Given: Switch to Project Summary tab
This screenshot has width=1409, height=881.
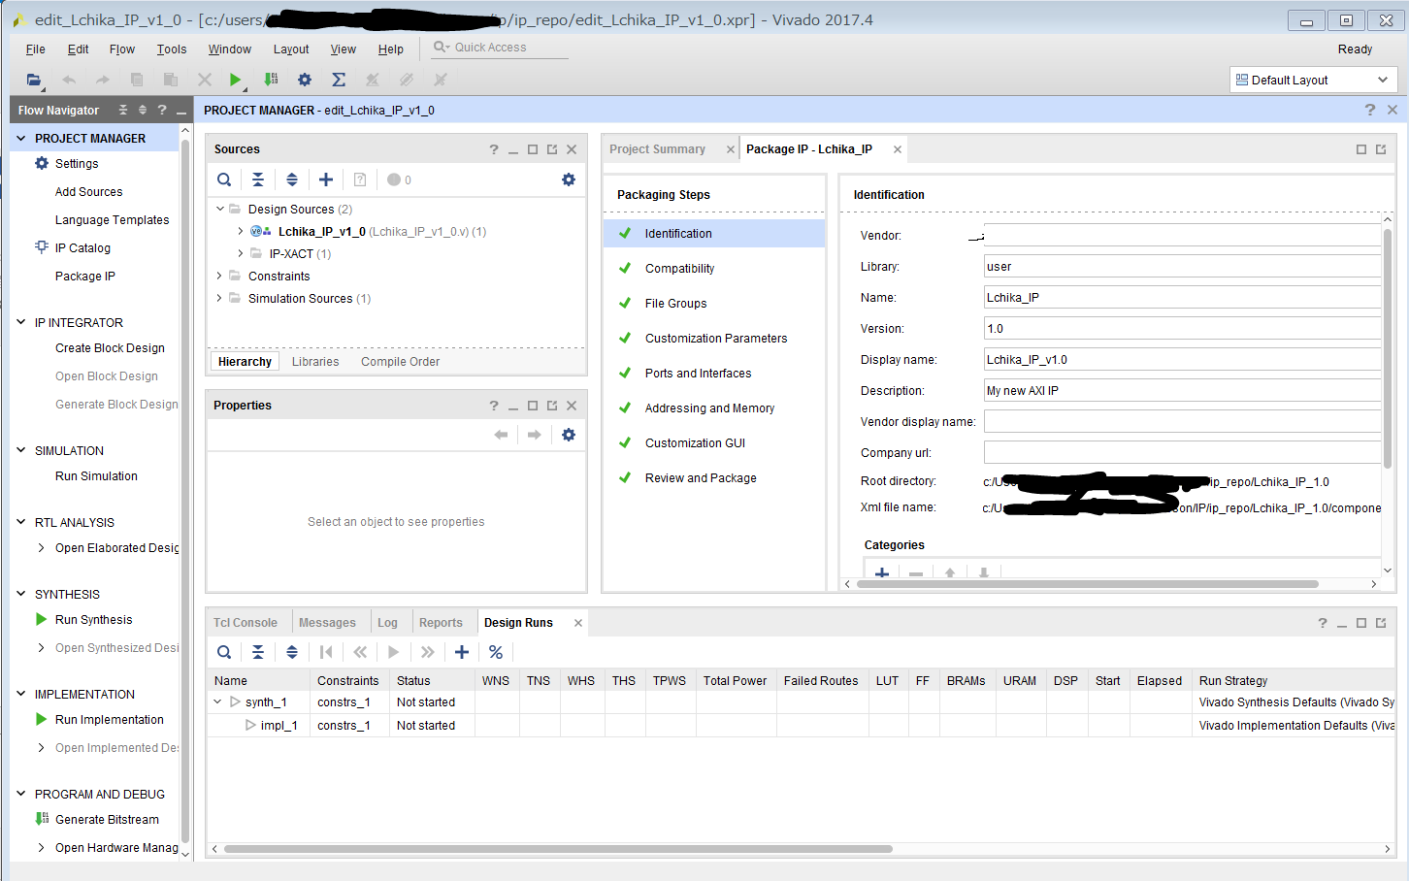Looking at the screenshot, I should [x=657, y=149].
